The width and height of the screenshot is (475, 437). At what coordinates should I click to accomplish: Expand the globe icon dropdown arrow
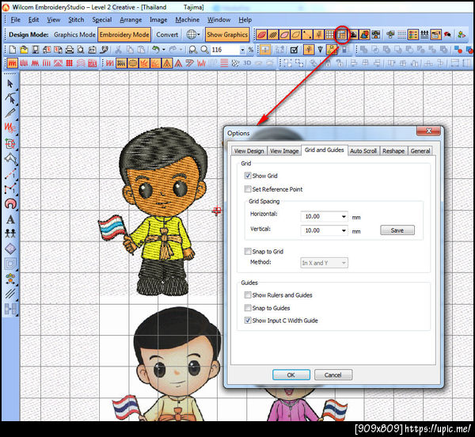point(199,35)
